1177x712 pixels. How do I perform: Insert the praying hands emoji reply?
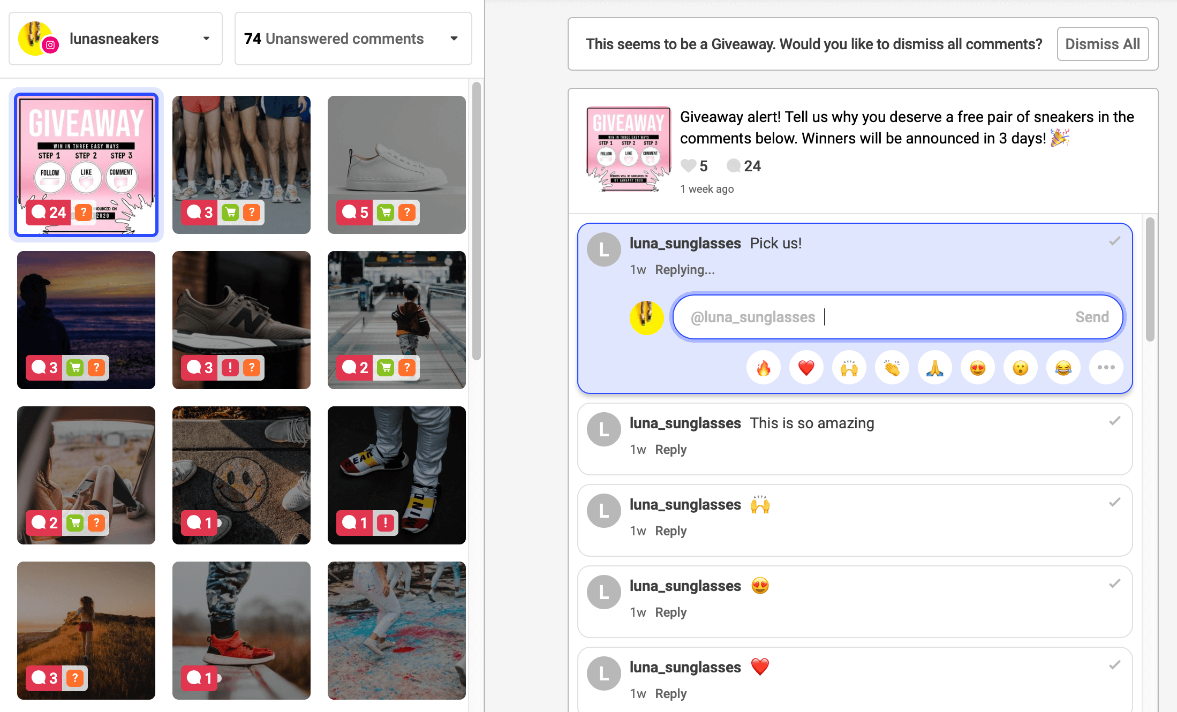[x=935, y=368]
